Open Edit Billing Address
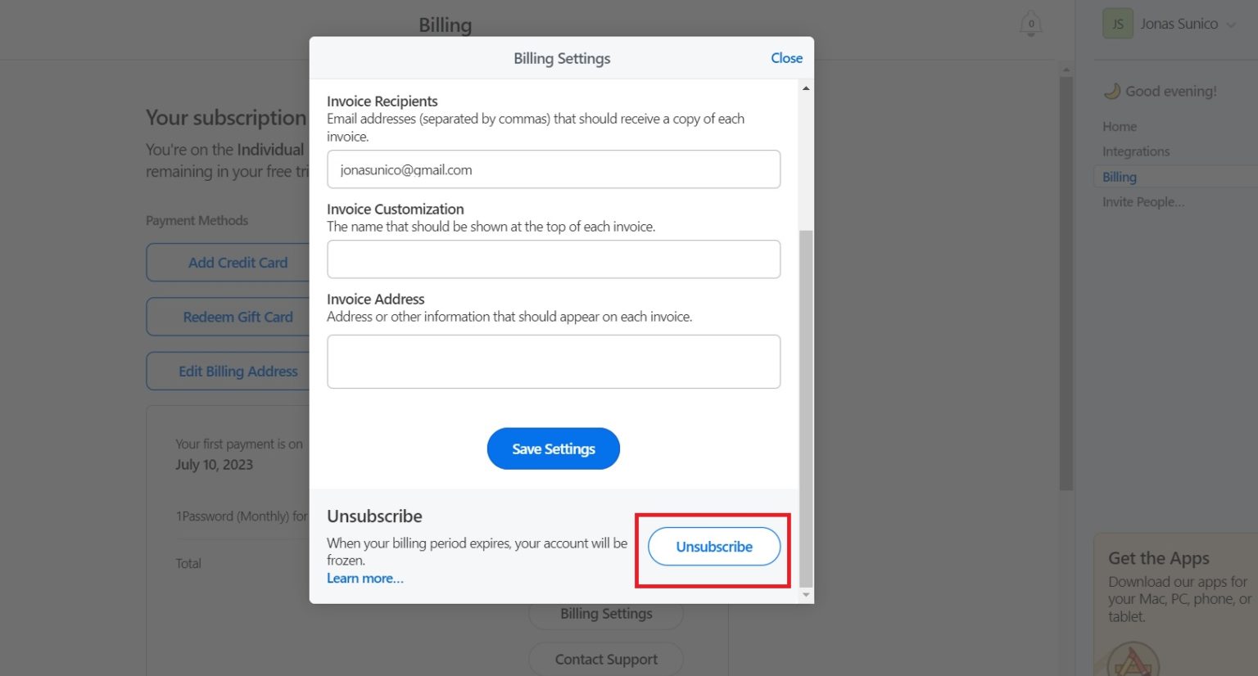This screenshot has height=676, width=1258. tap(238, 371)
